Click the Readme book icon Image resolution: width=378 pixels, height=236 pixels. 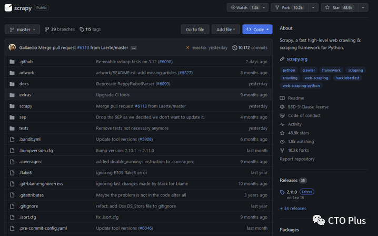point(282,98)
